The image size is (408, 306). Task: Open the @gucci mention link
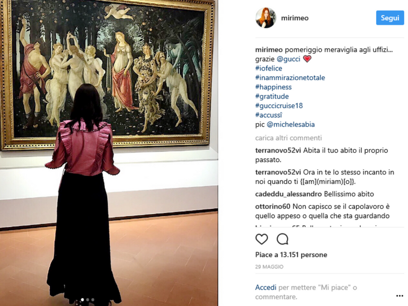[288, 59]
